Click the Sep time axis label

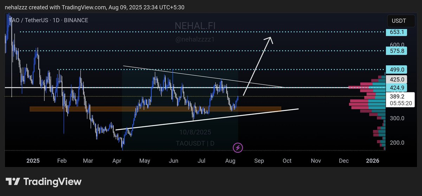tap(259, 161)
